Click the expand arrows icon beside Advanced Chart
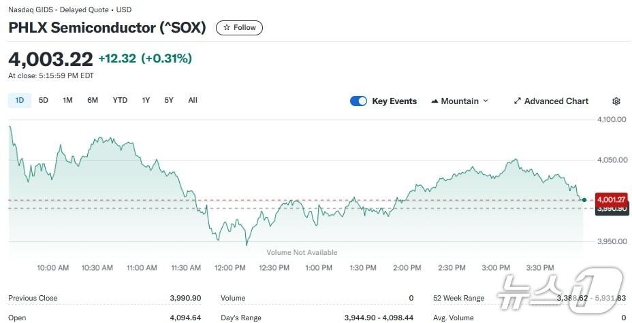Viewport: 632px width, 323px height. tap(518, 101)
